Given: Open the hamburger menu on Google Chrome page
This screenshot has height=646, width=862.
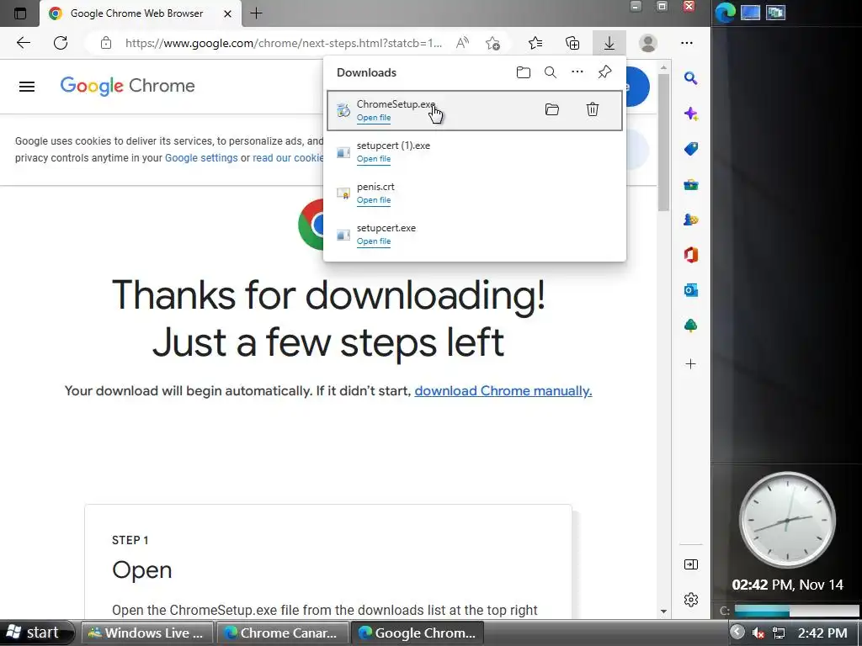Looking at the screenshot, I should point(27,87).
